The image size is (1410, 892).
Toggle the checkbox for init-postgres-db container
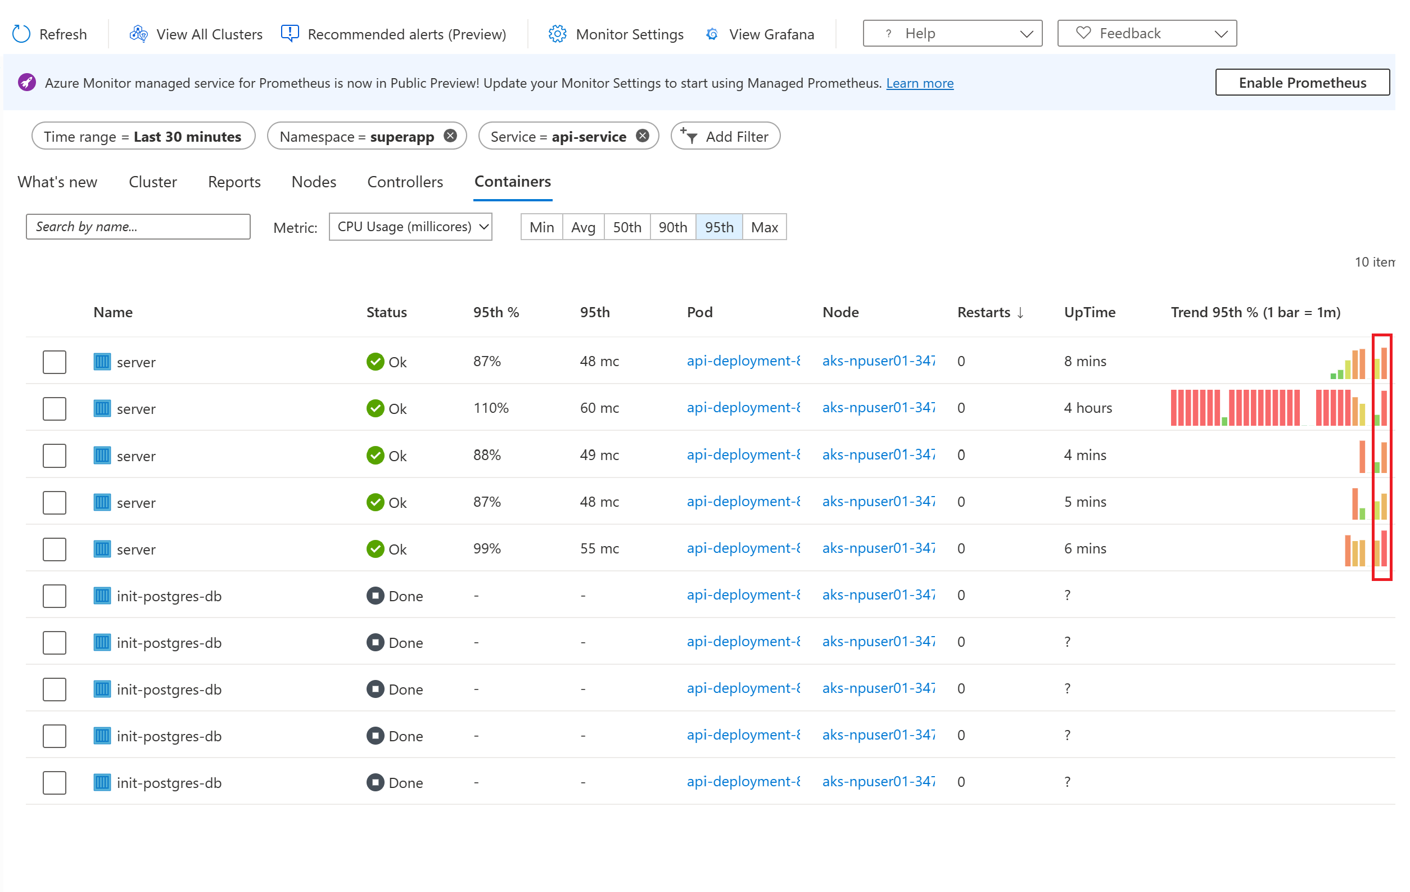[x=53, y=594]
